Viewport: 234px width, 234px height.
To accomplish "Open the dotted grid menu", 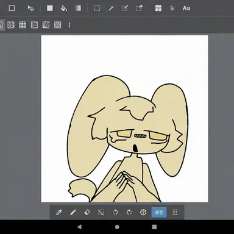I will pos(175,213).
